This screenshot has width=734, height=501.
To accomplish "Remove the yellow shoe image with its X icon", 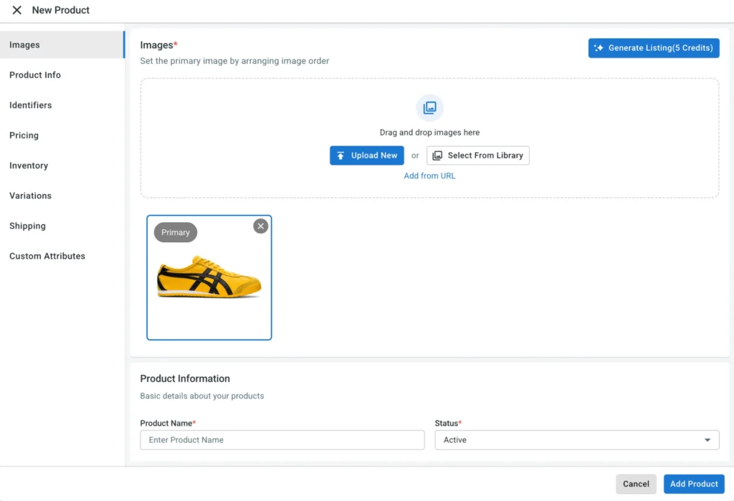I will pos(261,226).
